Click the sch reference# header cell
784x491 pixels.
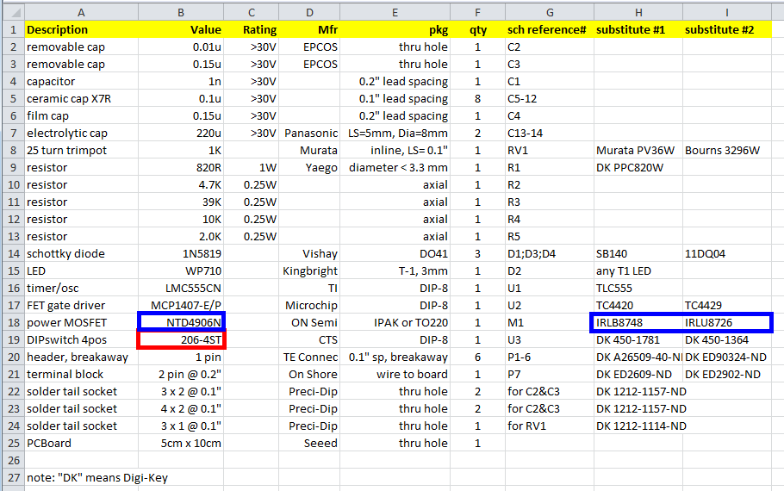tap(549, 29)
